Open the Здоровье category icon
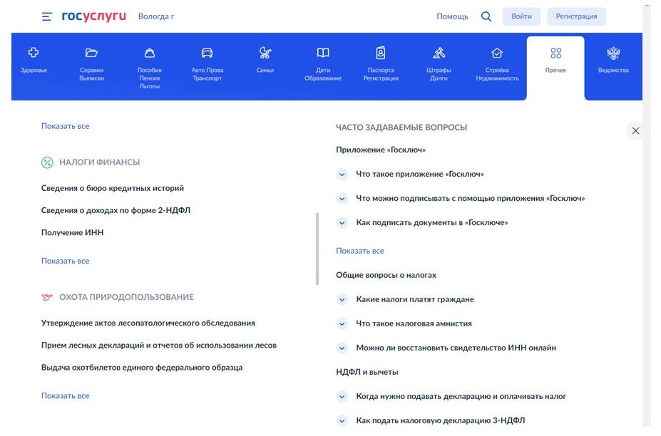The image size is (661, 436). (33, 51)
